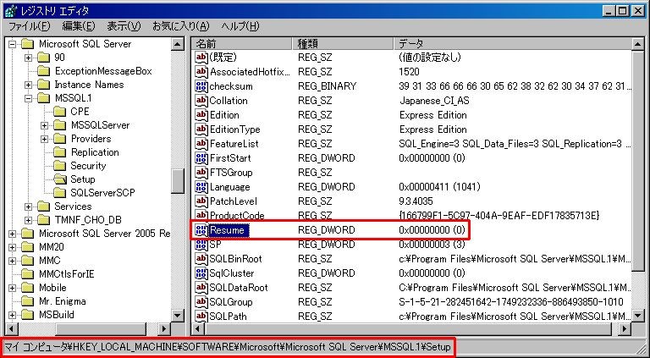Click the tree pane scroll-left arrow
The width and height of the screenshot is (650, 358).
(10, 329)
